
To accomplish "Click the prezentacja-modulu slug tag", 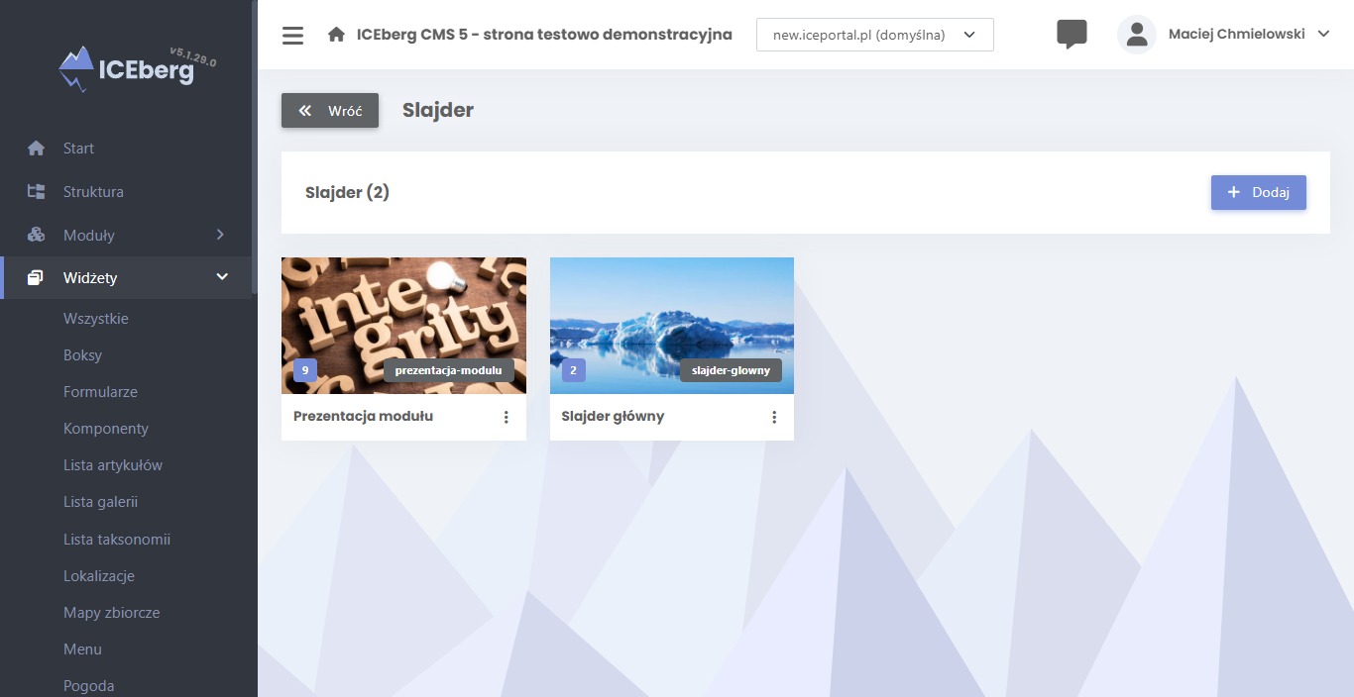I will [449, 370].
